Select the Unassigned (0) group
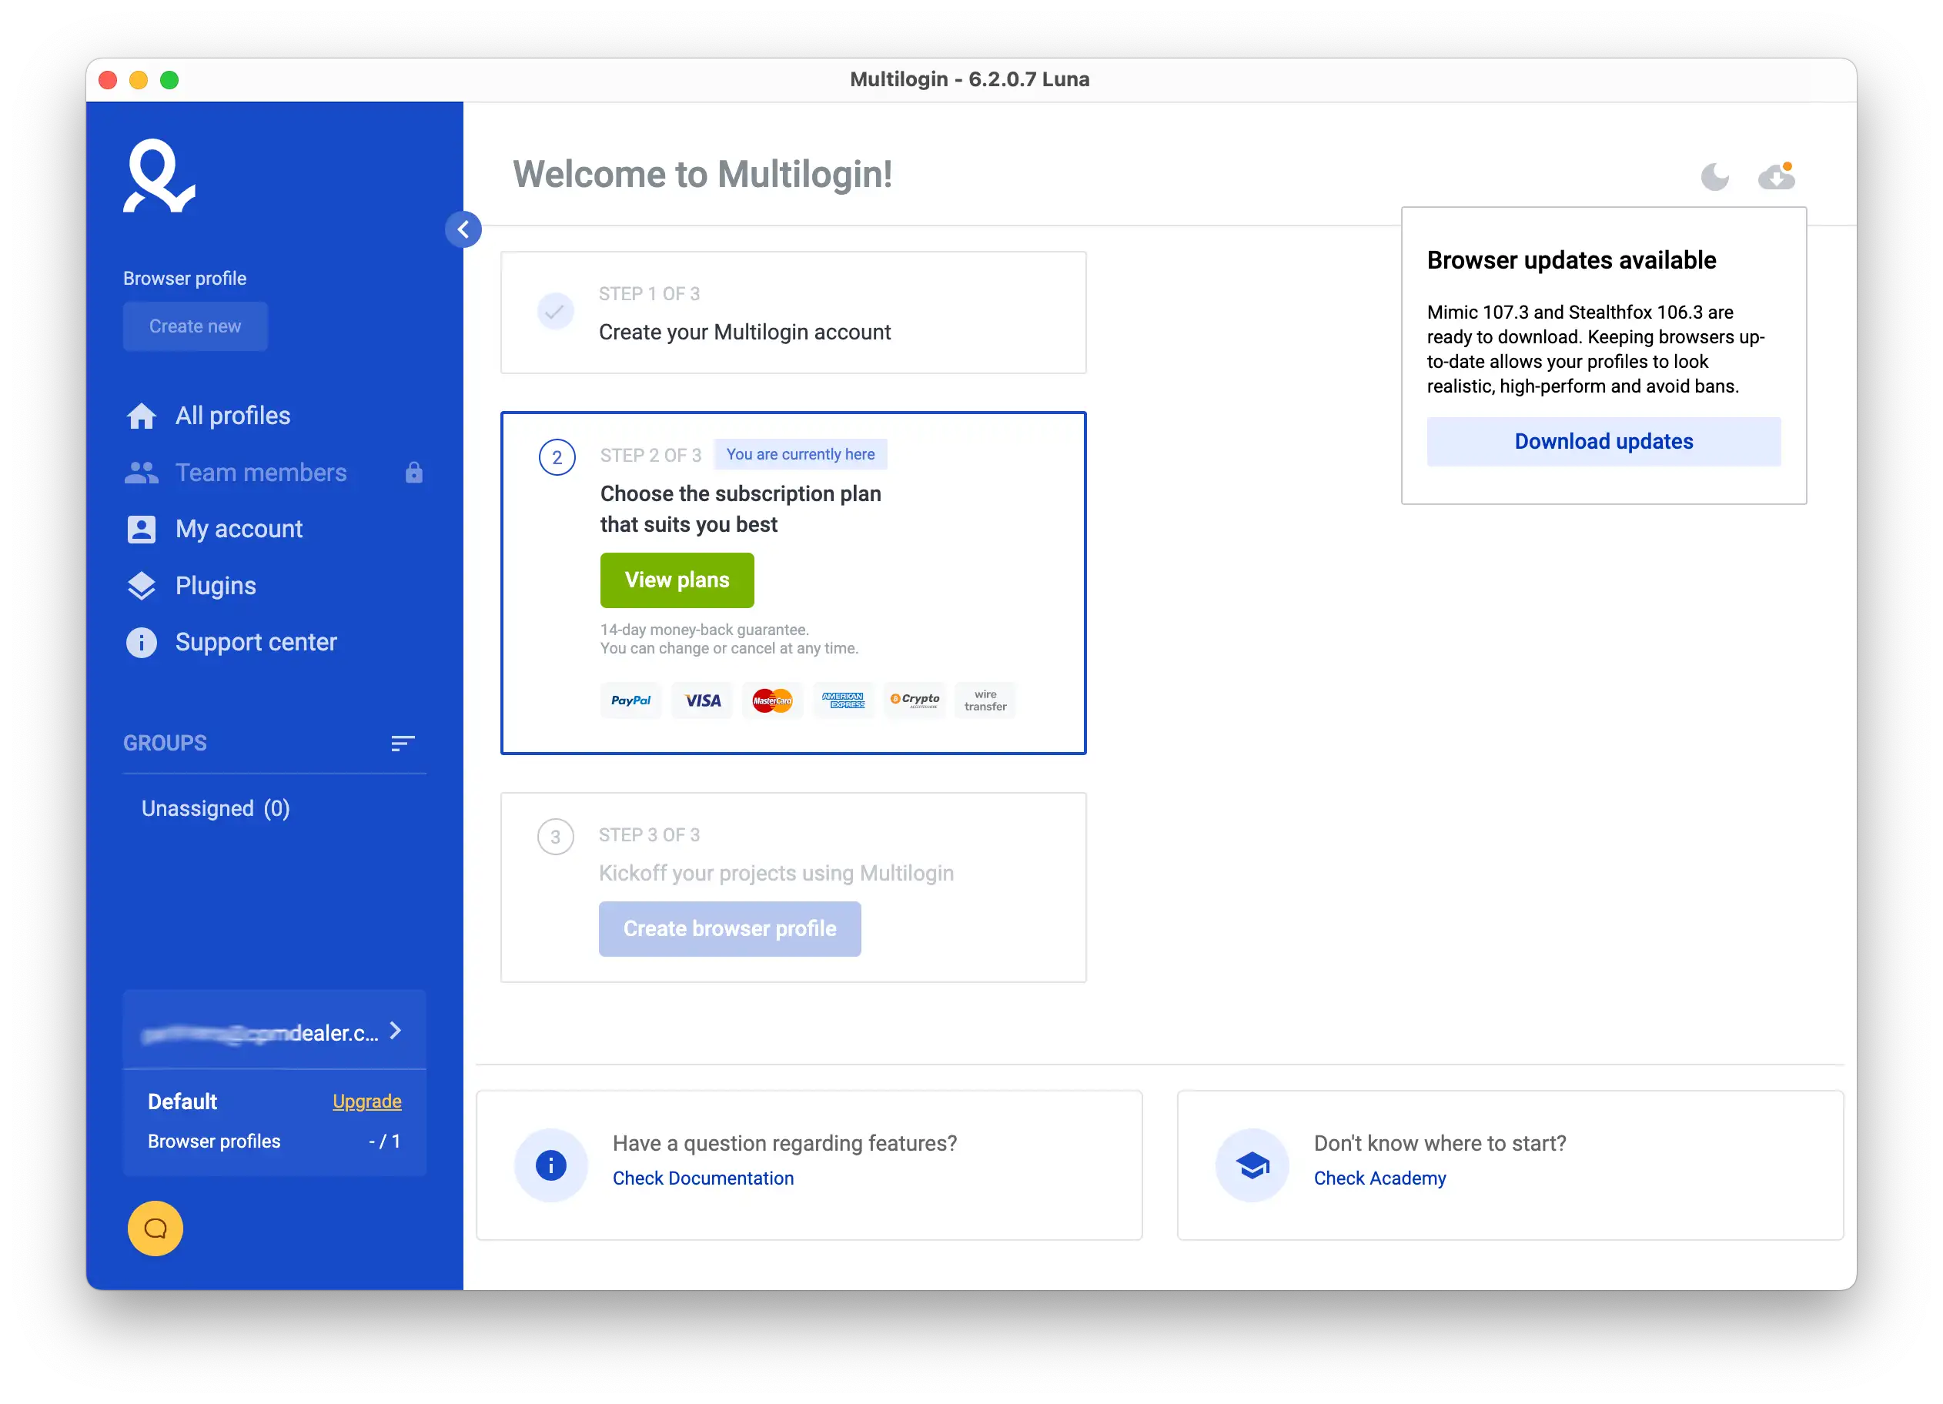This screenshot has height=1404, width=1943. pyautogui.click(x=216, y=809)
